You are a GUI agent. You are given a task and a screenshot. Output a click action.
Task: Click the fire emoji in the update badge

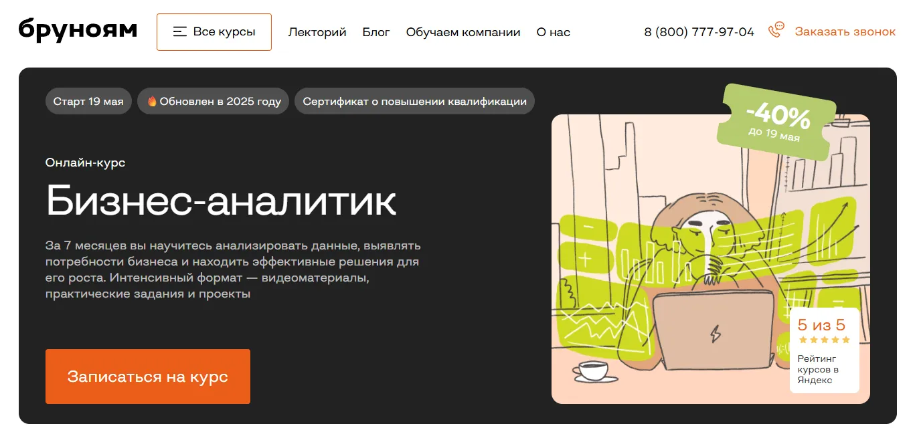pos(152,102)
